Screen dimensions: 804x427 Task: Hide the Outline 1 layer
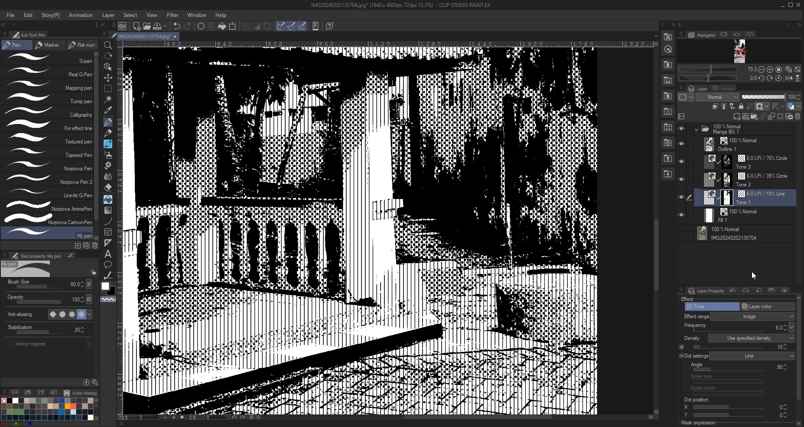(681, 144)
